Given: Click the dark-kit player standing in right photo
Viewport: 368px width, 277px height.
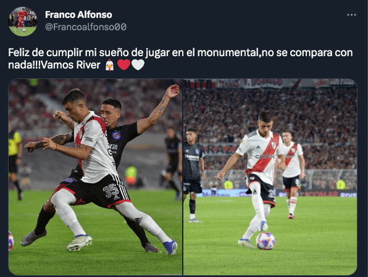Looking at the screenshot, I should pos(193,175).
